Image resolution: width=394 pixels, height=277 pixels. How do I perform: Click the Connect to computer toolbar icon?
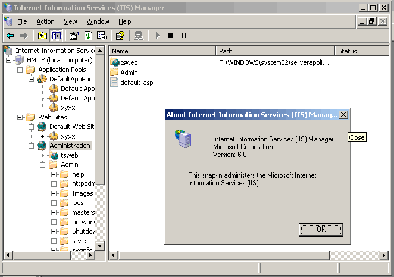(139, 36)
